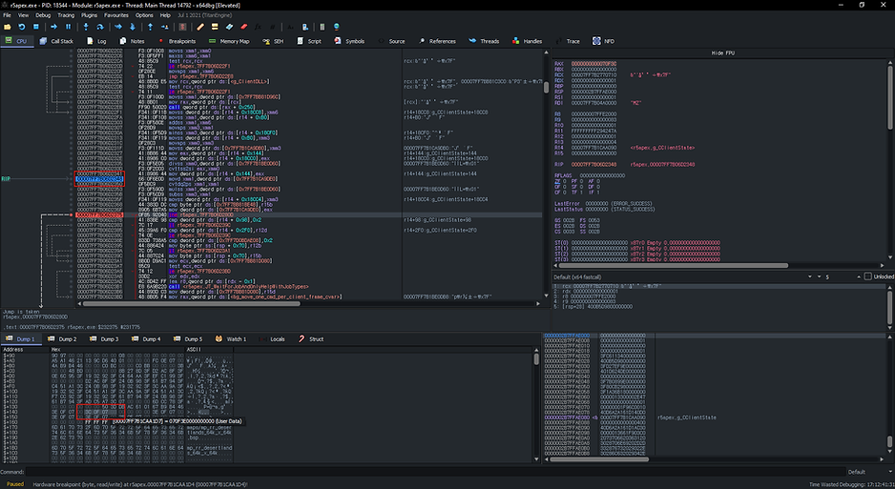Open the Default command mode dropdown
This screenshot has height=489, width=895.
click(x=868, y=472)
